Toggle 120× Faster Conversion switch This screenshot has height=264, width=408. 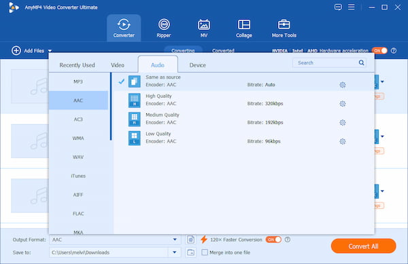273,240
